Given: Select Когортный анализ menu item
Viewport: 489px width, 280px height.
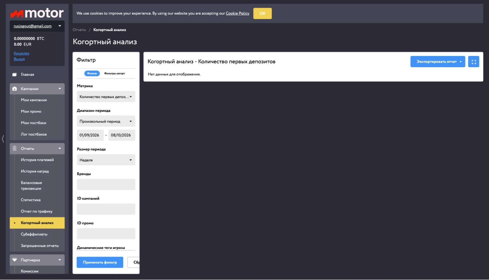Looking at the screenshot, I should tap(37, 223).
